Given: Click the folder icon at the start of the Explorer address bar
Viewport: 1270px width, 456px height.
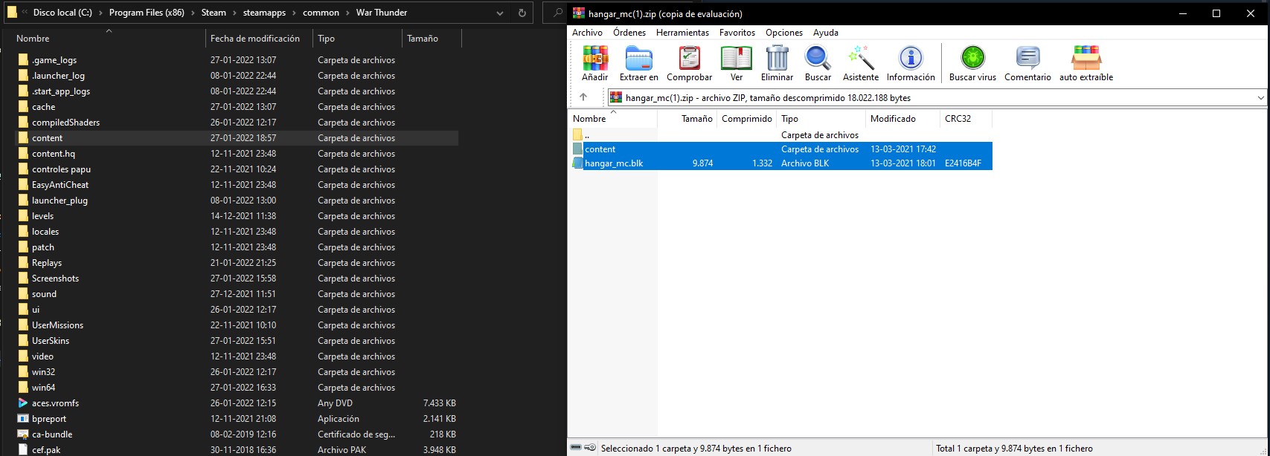Looking at the screenshot, I should [13, 13].
